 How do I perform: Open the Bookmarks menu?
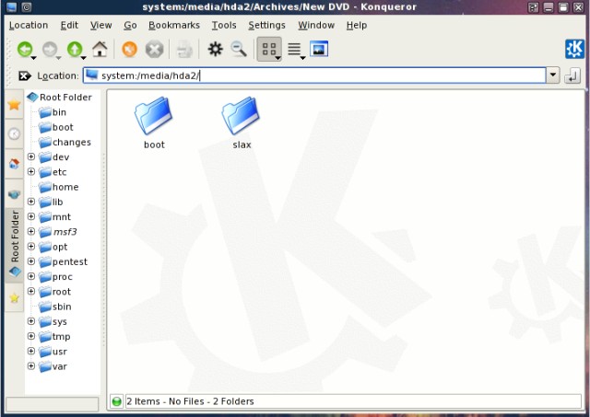[x=174, y=25]
